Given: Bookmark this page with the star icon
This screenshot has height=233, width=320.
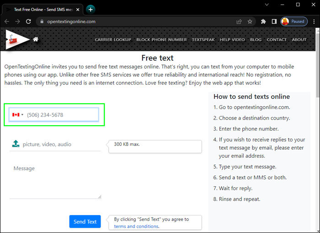Looking at the screenshot, I should point(250,21).
